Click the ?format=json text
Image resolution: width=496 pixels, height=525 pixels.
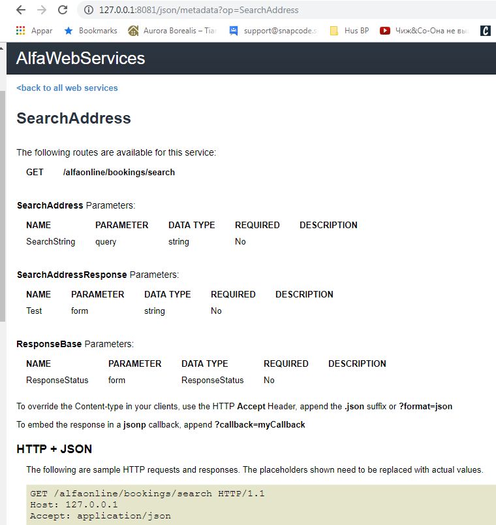point(426,406)
